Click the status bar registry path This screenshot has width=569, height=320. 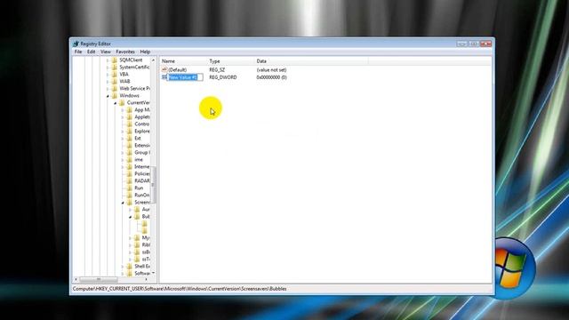180,289
